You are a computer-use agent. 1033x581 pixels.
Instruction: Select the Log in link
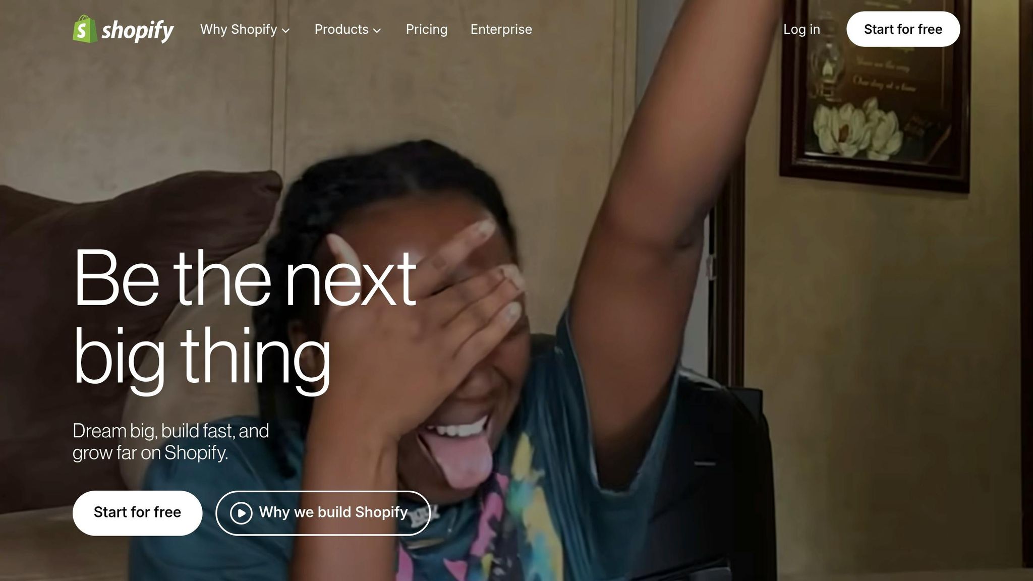(801, 29)
